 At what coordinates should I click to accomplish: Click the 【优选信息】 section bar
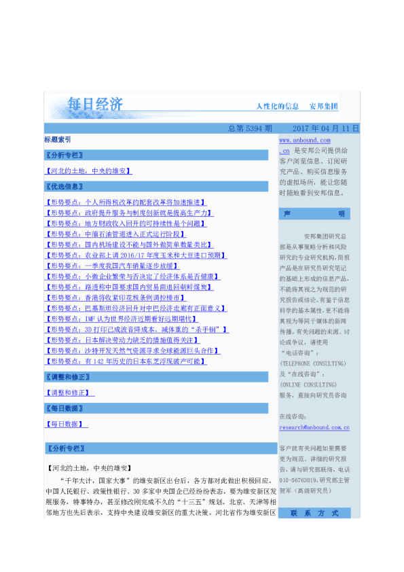(156, 186)
